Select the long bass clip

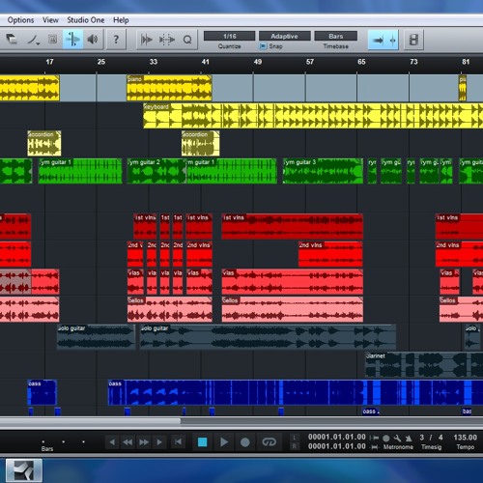click(x=296, y=392)
